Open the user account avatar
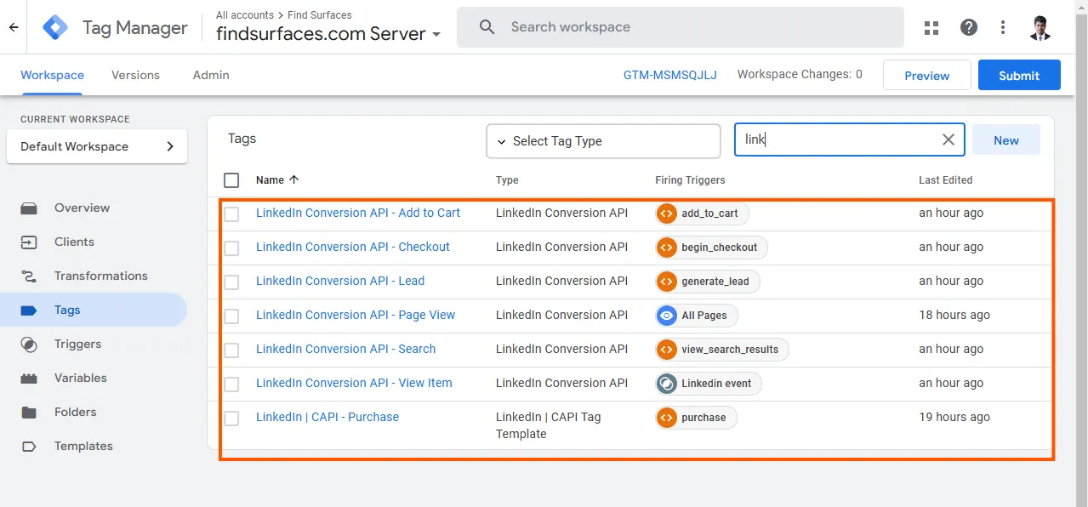 [x=1040, y=27]
